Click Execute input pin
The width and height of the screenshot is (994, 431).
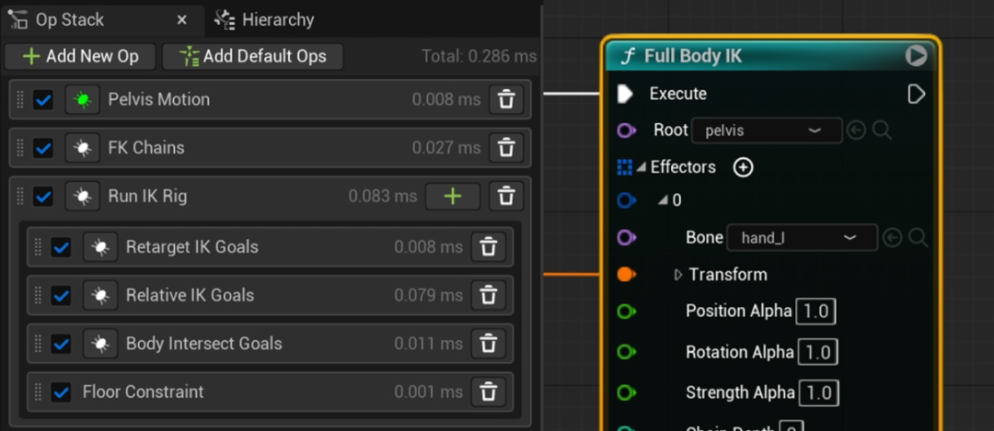point(625,95)
